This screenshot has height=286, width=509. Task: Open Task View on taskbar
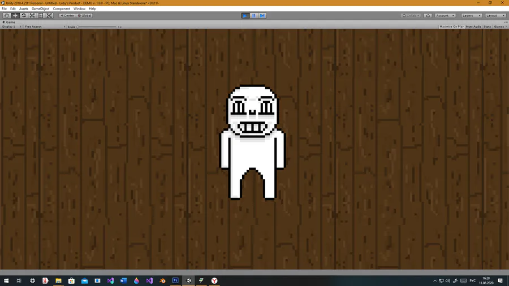(19, 280)
